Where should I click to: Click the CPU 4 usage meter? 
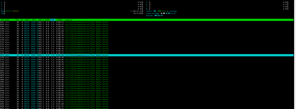click(72, 9)
